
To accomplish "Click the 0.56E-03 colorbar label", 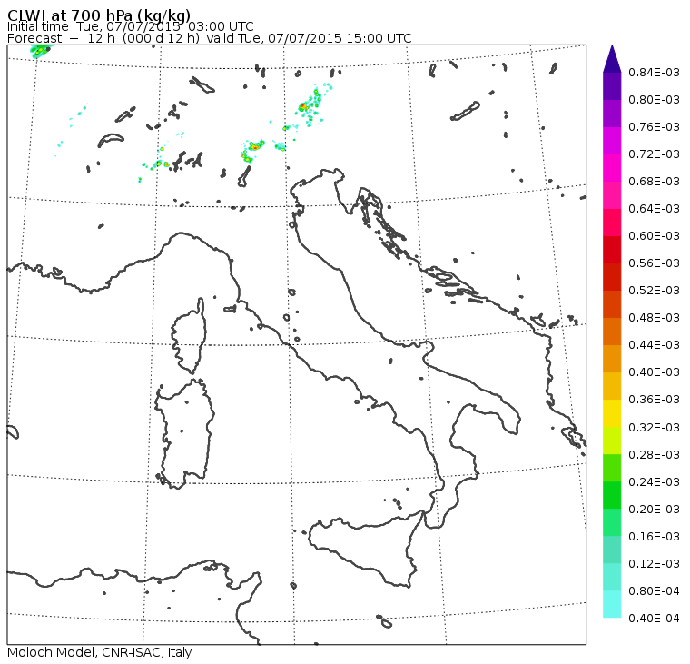I will [x=654, y=263].
